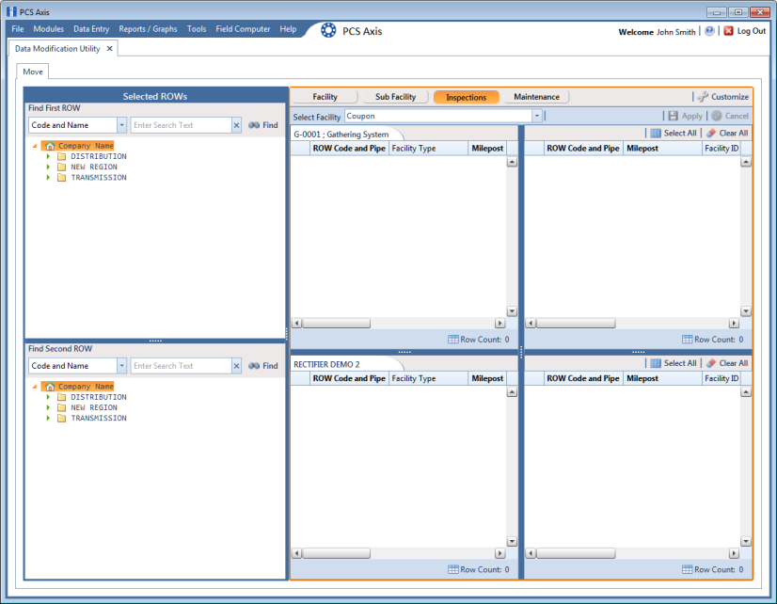Collapse Company Name node in second ROW tree
This screenshot has width=777, height=604.
[35, 387]
